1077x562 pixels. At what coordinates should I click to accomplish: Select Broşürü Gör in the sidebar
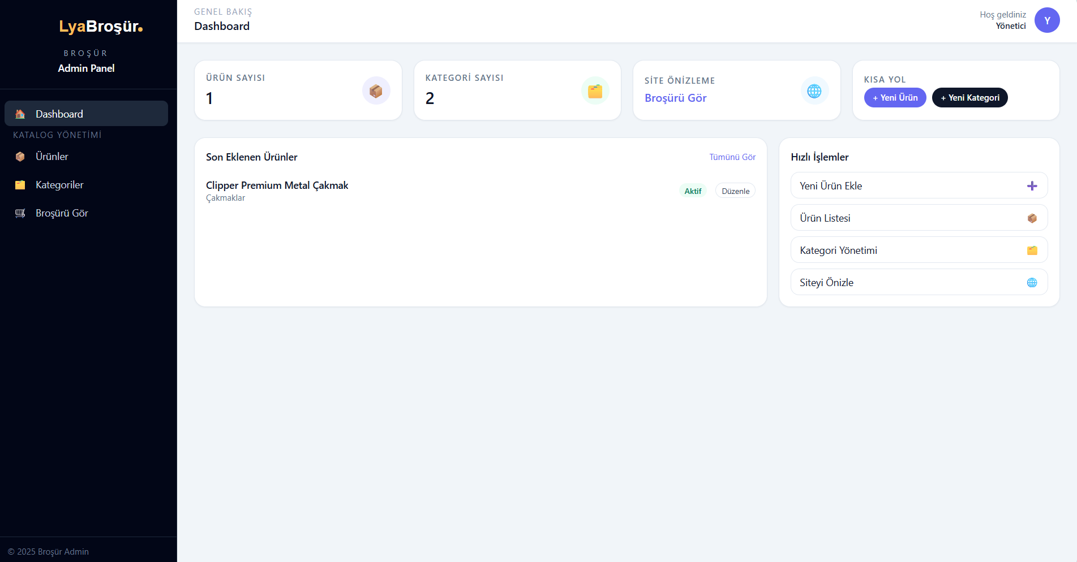[62, 213]
